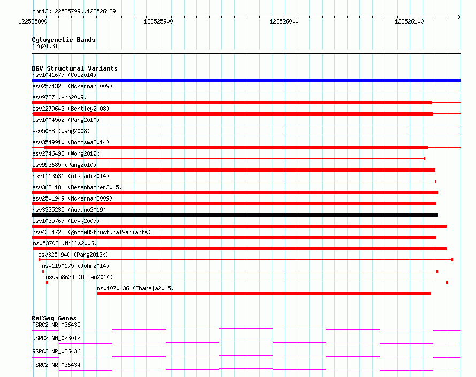
Task: Click the nsv958634 (Dogan2014) label
Action: click(79, 277)
